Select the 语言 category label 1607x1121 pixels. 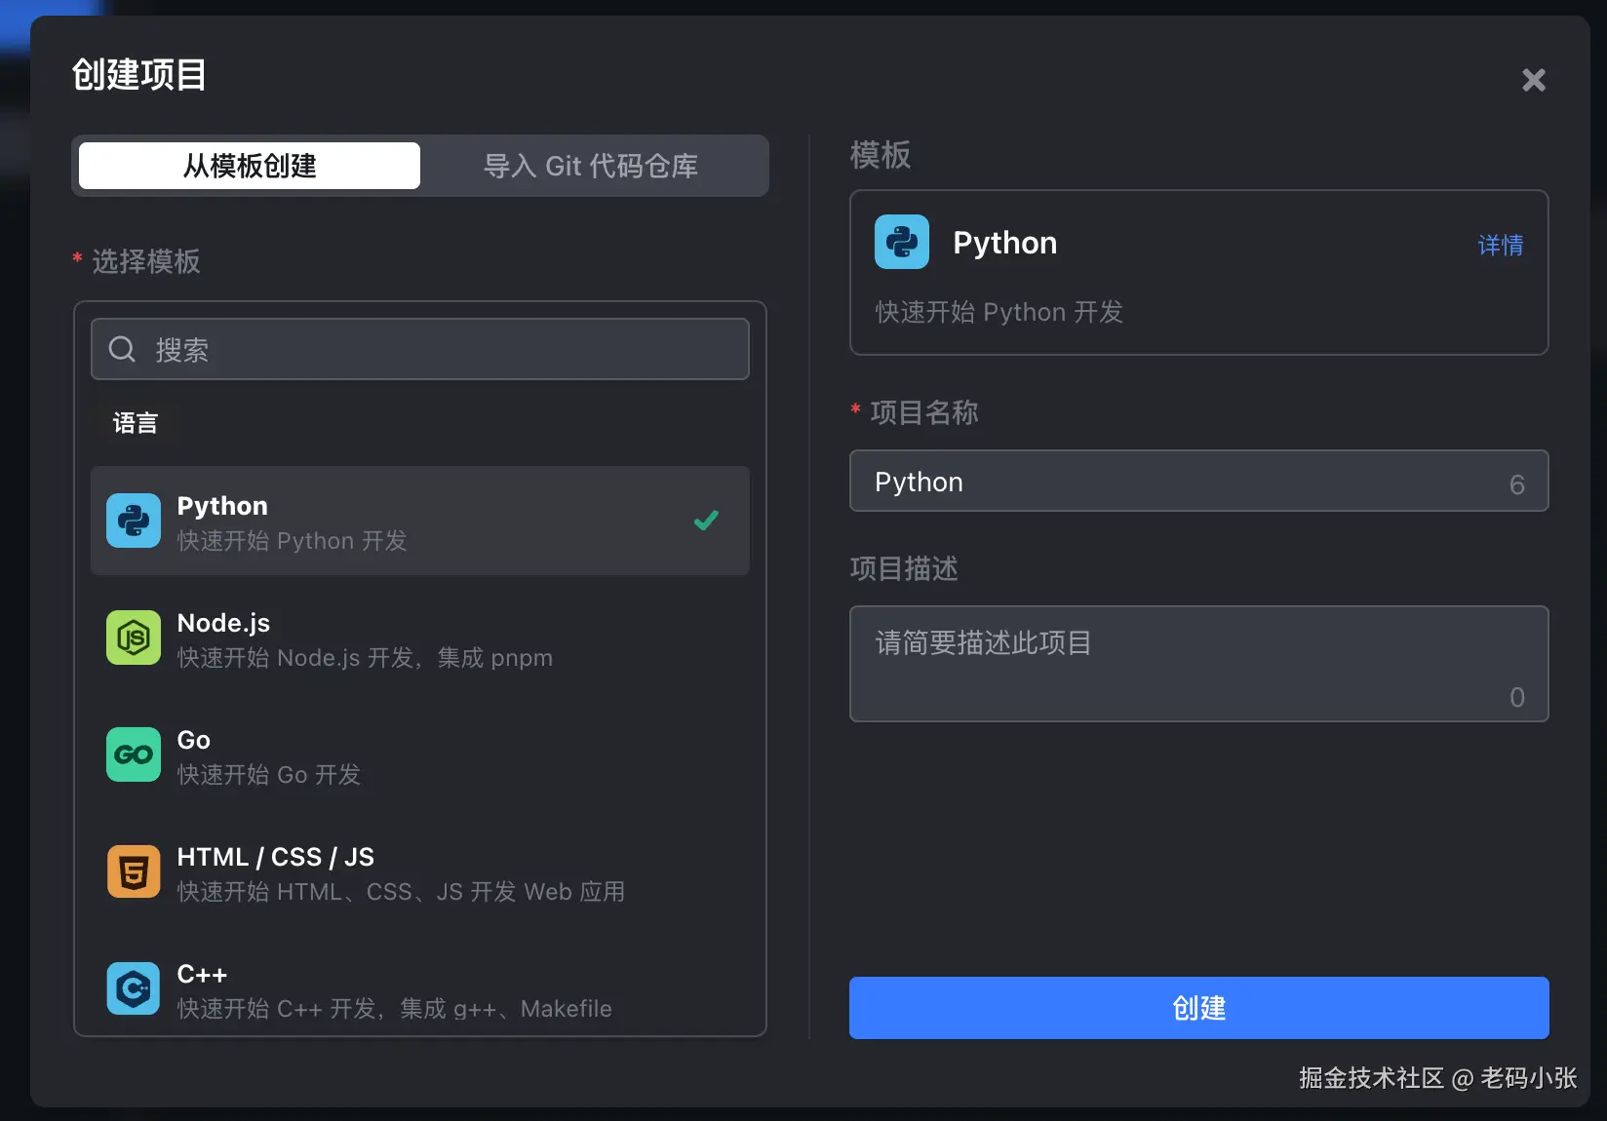coord(136,423)
